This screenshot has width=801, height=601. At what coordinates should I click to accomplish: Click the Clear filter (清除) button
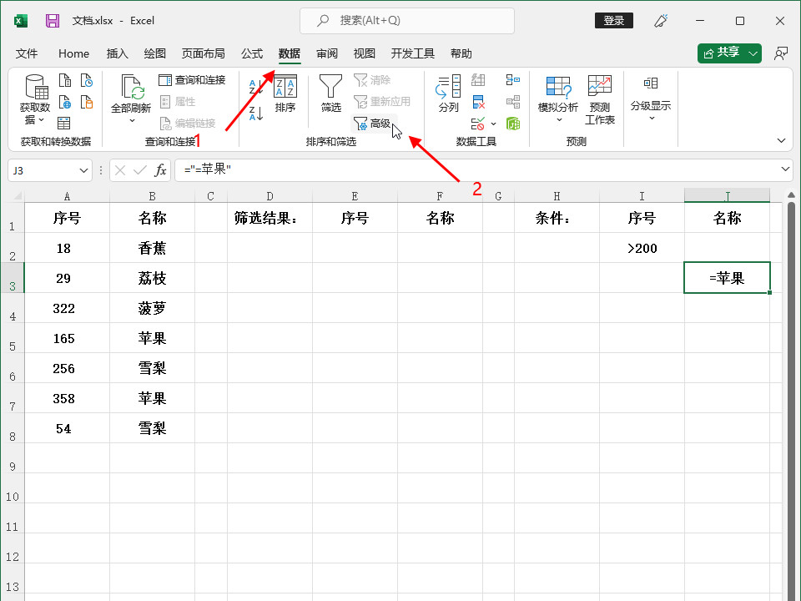[372, 80]
